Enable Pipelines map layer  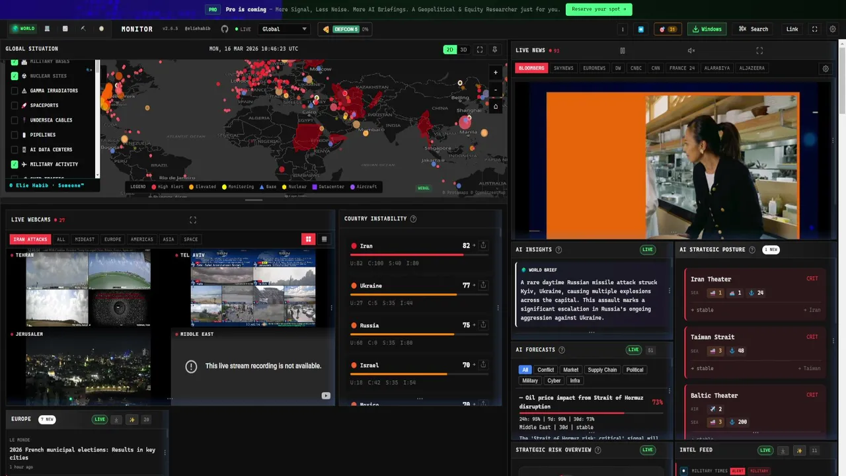coord(15,135)
